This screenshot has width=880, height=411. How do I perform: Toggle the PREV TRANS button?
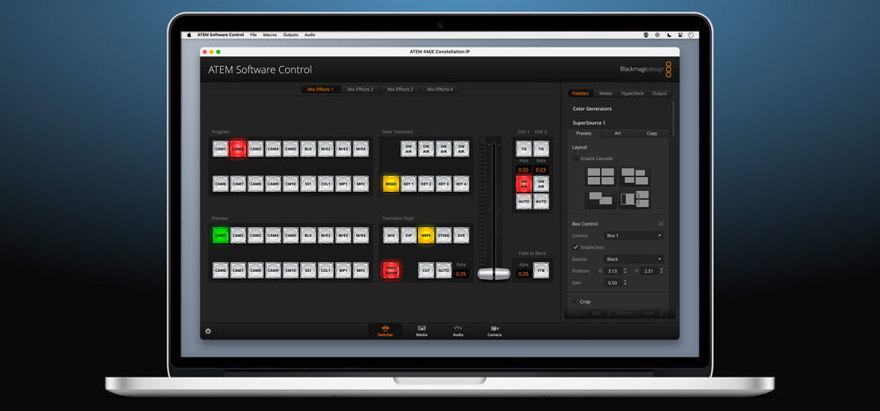click(x=392, y=270)
